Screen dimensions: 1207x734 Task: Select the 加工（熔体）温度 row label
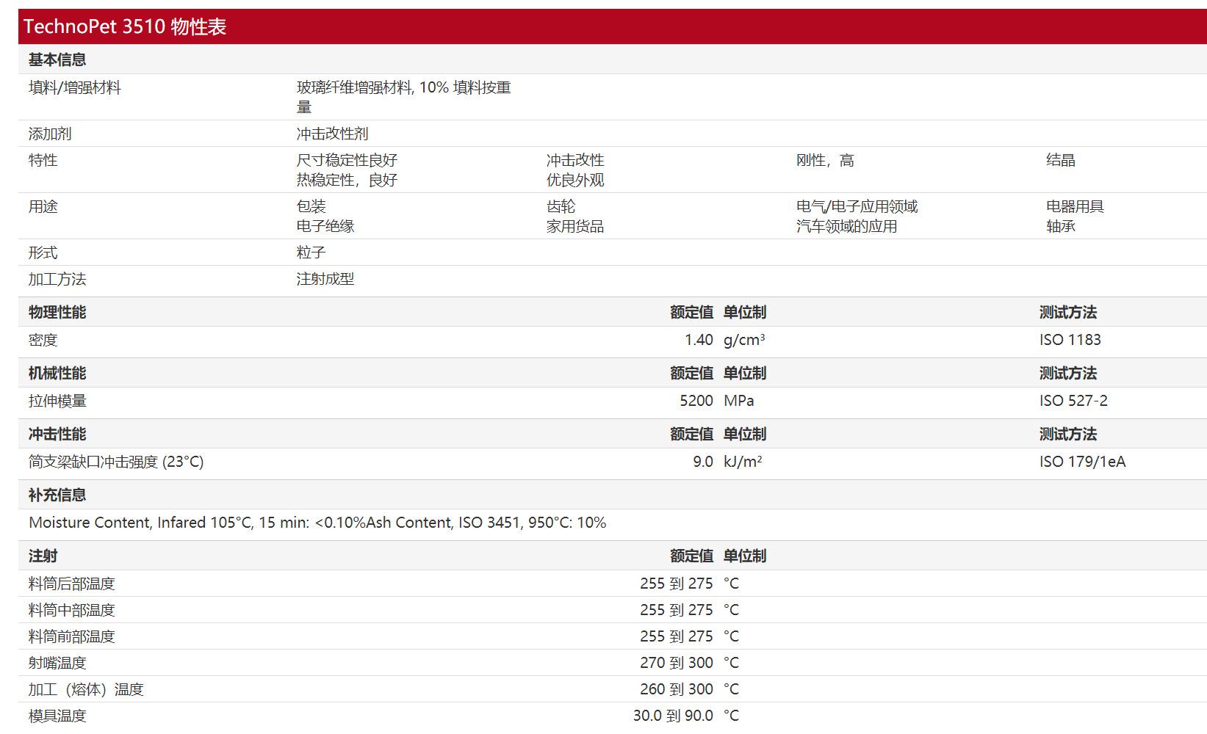pyautogui.click(x=86, y=689)
